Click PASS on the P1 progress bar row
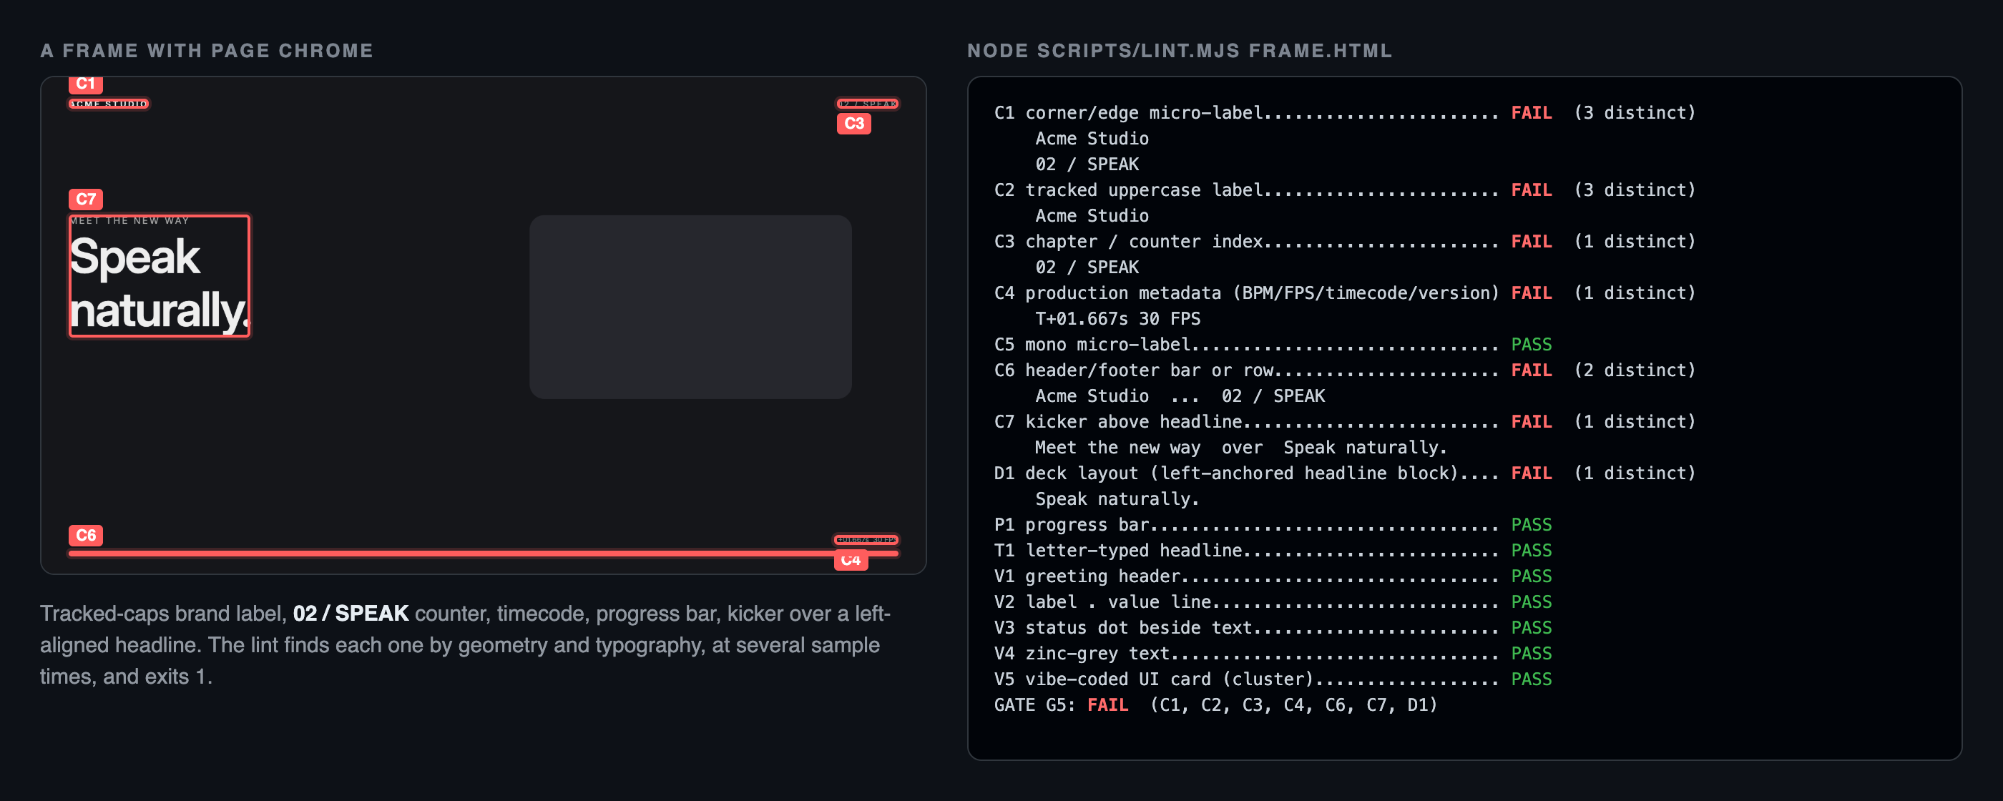2003x801 pixels. 1531,524
